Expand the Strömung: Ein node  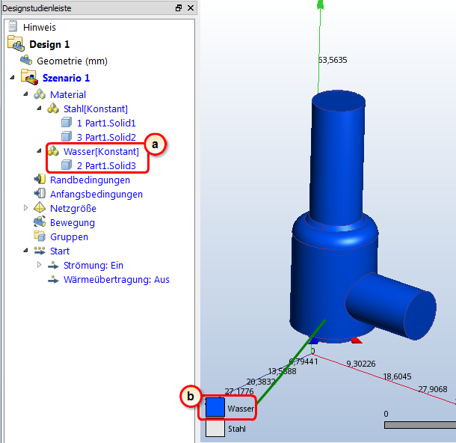click(x=40, y=265)
